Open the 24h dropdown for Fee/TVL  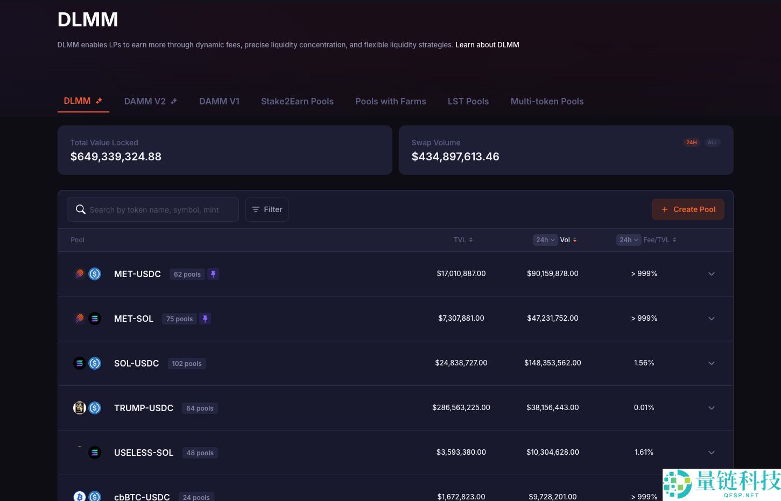pyautogui.click(x=628, y=240)
